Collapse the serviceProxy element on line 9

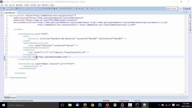[8, 34]
